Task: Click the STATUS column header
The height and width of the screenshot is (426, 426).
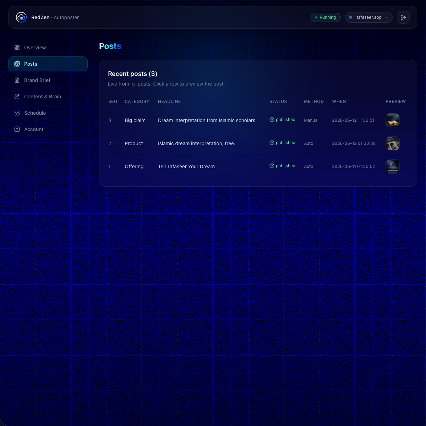Action: click(x=278, y=102)
